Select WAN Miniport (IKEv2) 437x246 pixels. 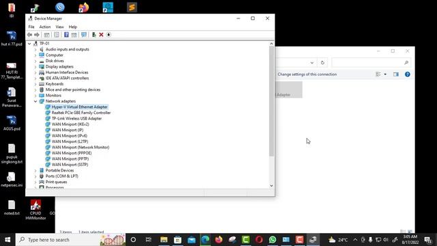point(70,124)
